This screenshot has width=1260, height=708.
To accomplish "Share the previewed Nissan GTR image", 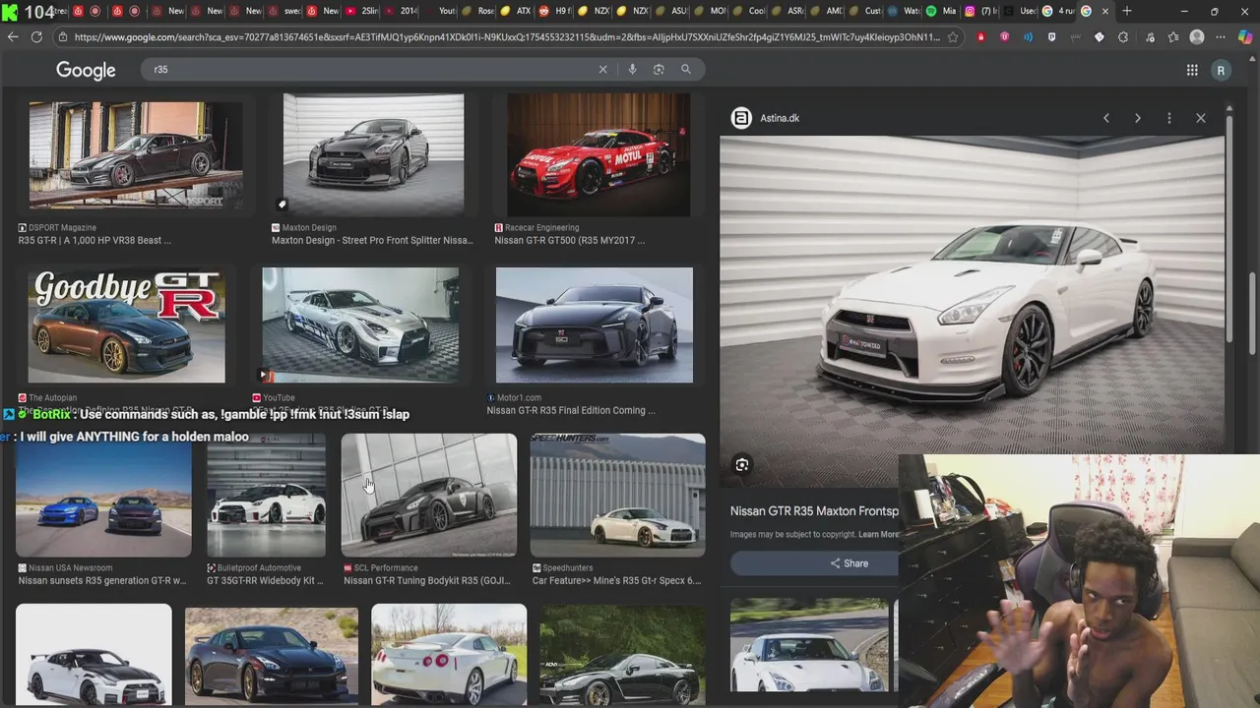I will [x=849, y=563].
